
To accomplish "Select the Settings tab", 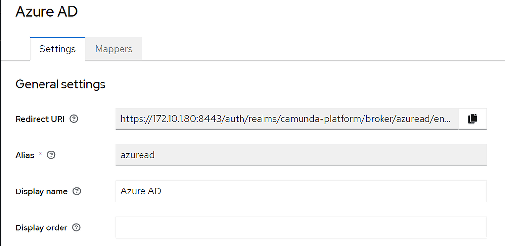I will click(57, 49).
